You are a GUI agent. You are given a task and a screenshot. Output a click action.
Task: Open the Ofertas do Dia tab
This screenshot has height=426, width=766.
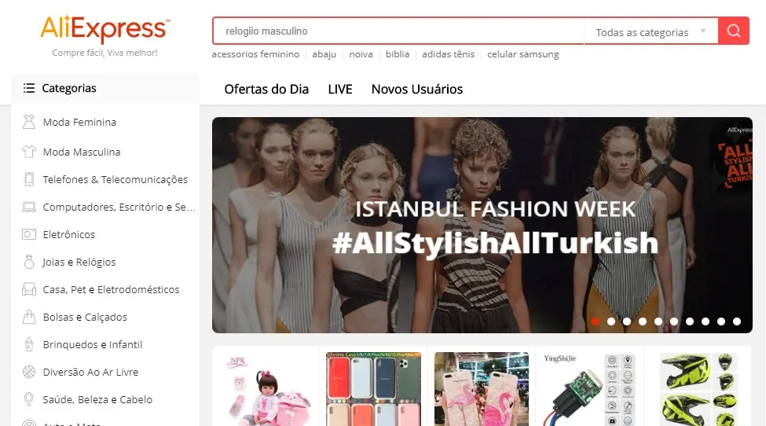pos(266,89)
